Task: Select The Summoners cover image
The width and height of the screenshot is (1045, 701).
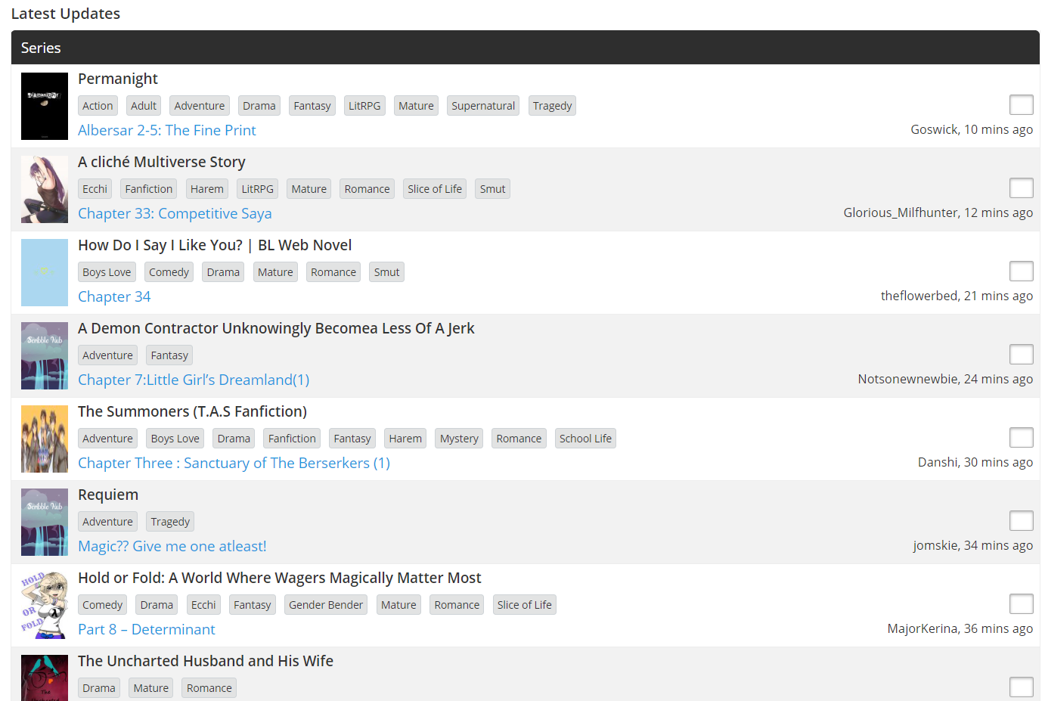Action: pos(45,439)
